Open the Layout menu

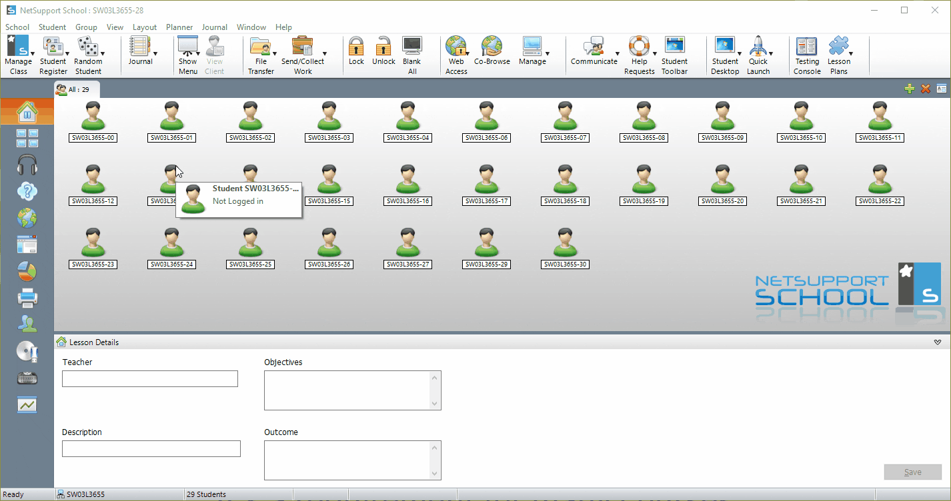144,27
